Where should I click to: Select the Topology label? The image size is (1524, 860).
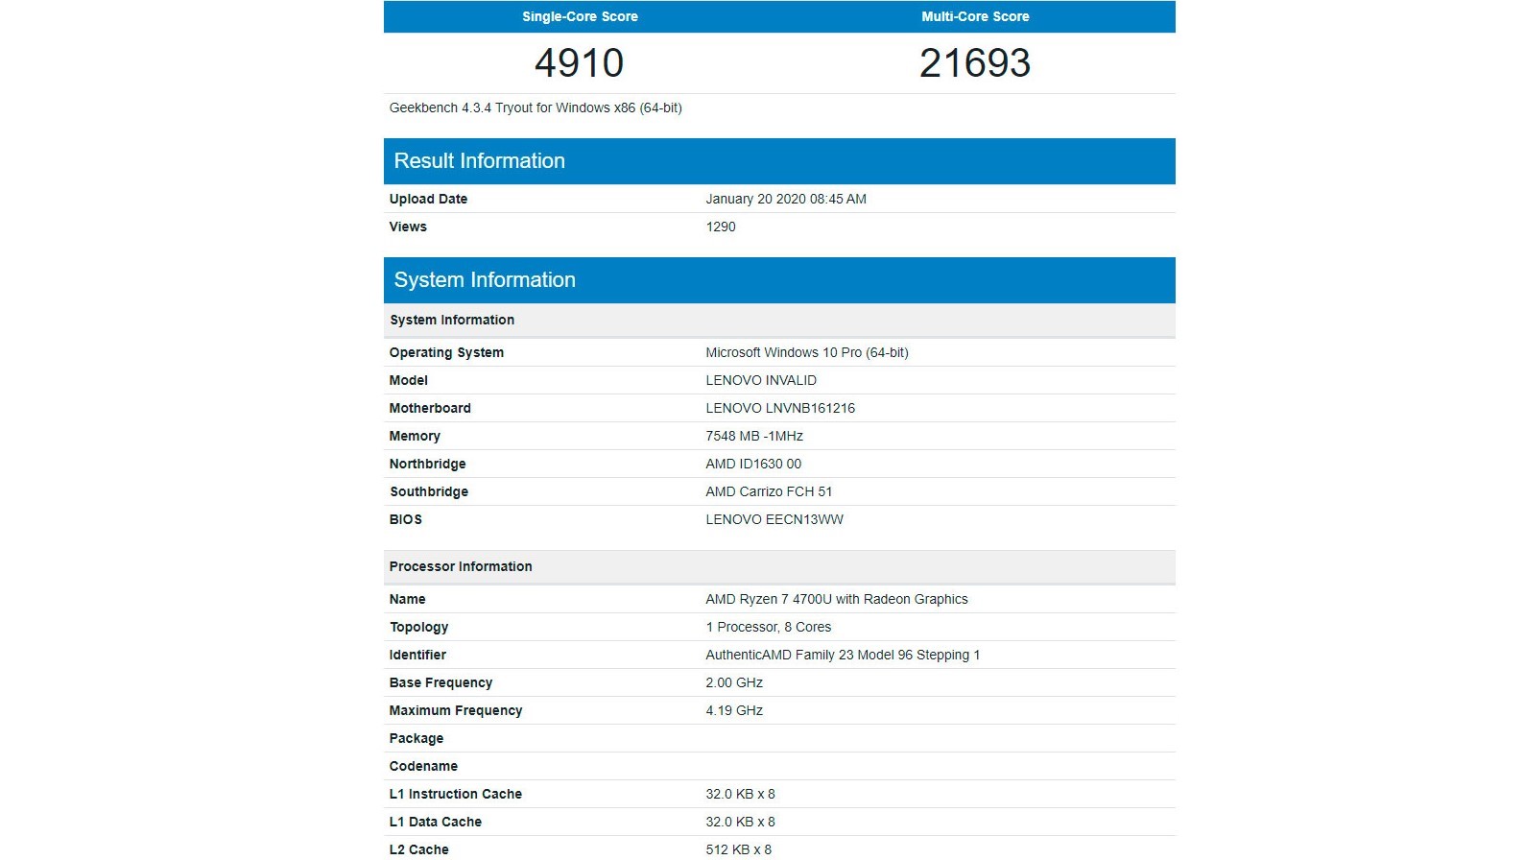click(418, 627)
